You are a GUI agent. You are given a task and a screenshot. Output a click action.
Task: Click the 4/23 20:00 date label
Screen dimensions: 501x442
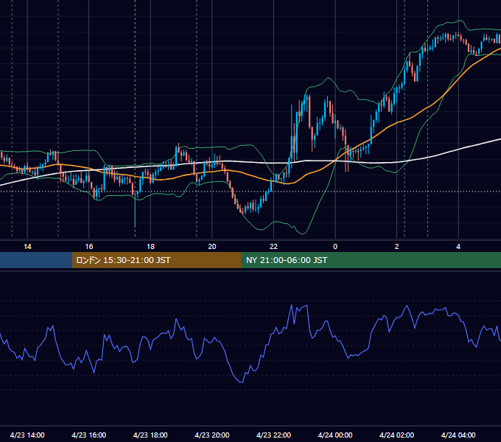(212, 435)
